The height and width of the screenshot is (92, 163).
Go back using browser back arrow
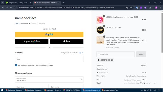coord(3,8)
